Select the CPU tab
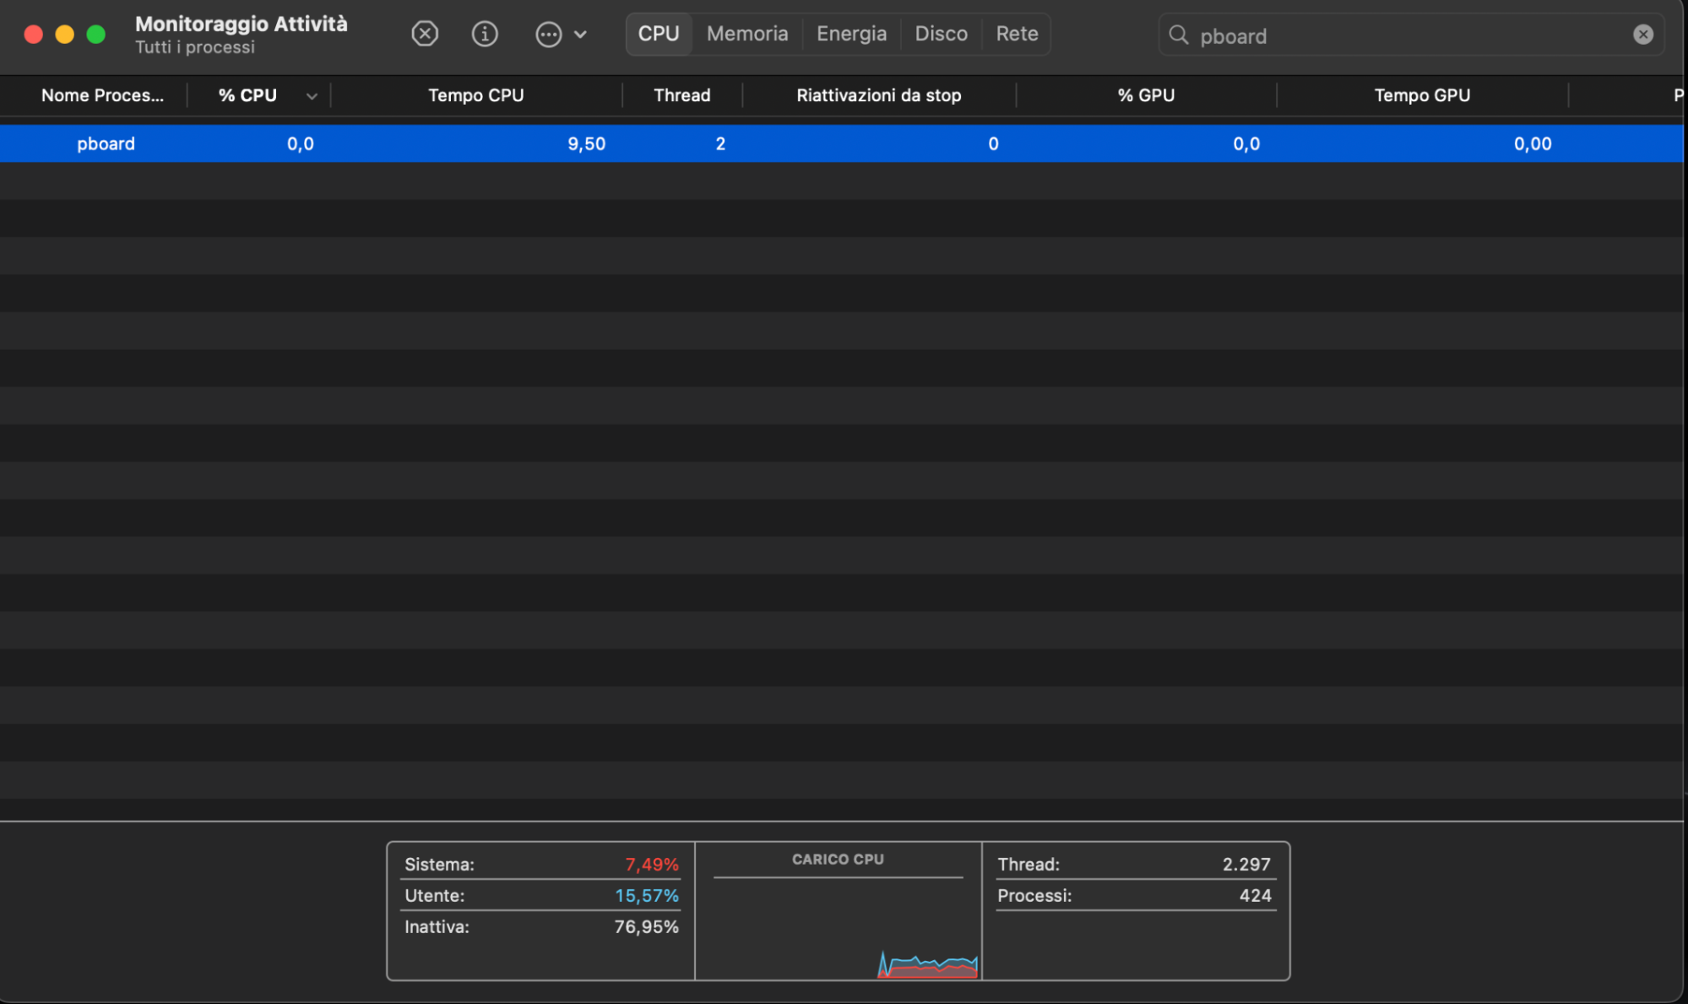 point(659,34)
